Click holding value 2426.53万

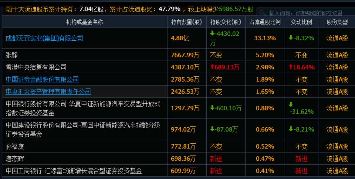[185, 92]
